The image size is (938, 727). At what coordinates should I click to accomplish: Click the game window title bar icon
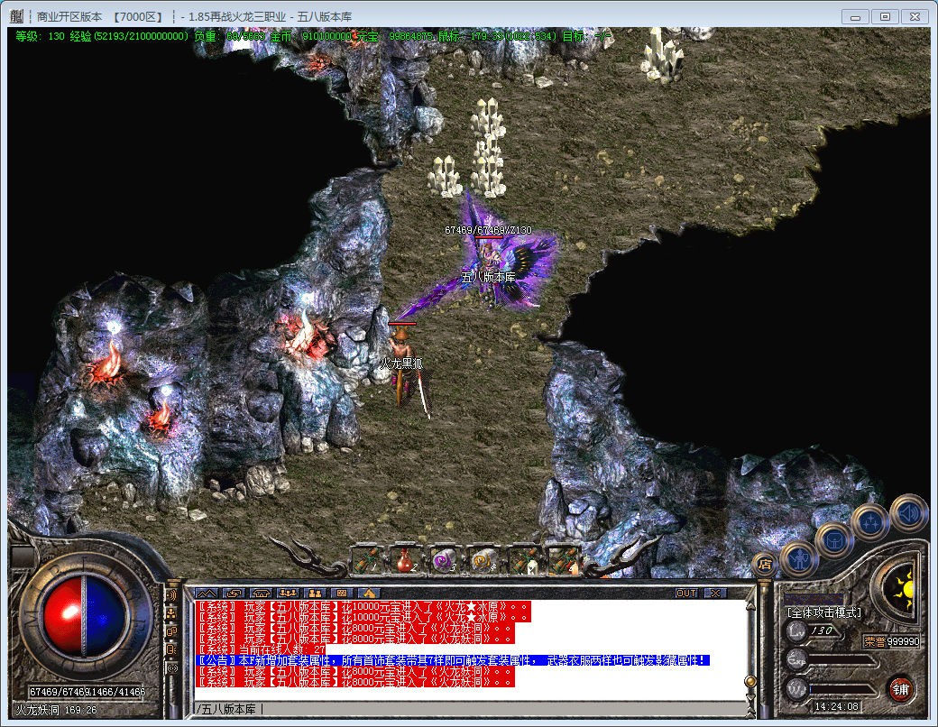(x=17, y=16)
